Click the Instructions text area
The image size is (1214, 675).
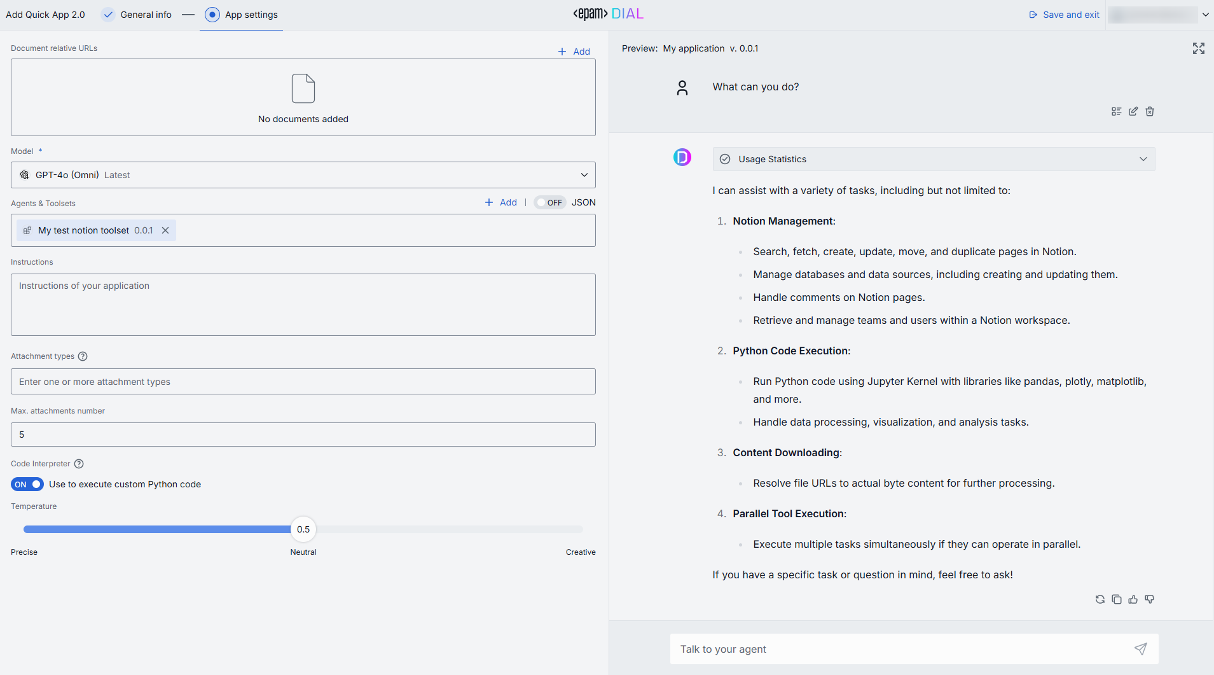pos(303,305)
